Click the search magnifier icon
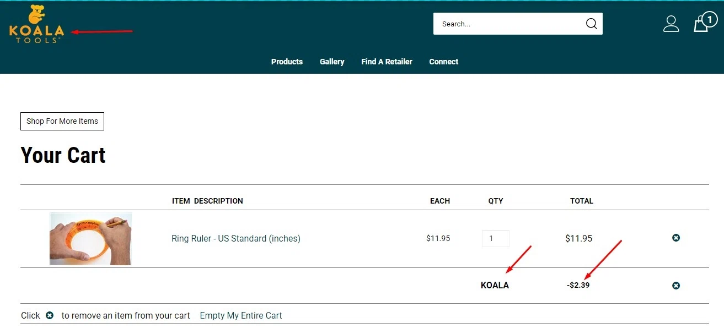The image size is (724, 334). click(x=591, y=24)
